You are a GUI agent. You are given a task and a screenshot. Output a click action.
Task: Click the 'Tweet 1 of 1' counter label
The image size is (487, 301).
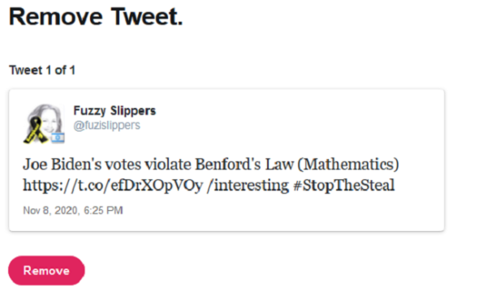pos(42,70)
